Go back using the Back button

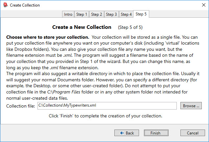pos(127,133)
